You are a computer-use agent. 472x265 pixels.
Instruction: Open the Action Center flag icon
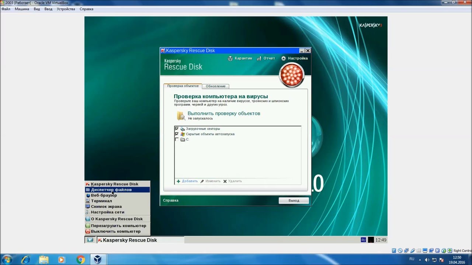[441, 260]
